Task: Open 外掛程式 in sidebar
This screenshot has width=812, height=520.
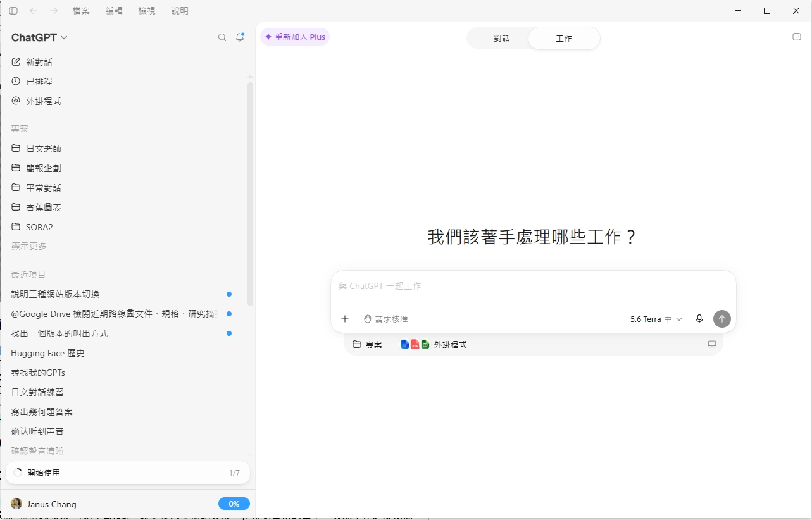Action: point(44,101)
